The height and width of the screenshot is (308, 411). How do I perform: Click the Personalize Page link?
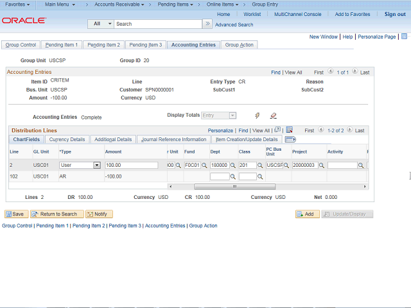point(377,37)
